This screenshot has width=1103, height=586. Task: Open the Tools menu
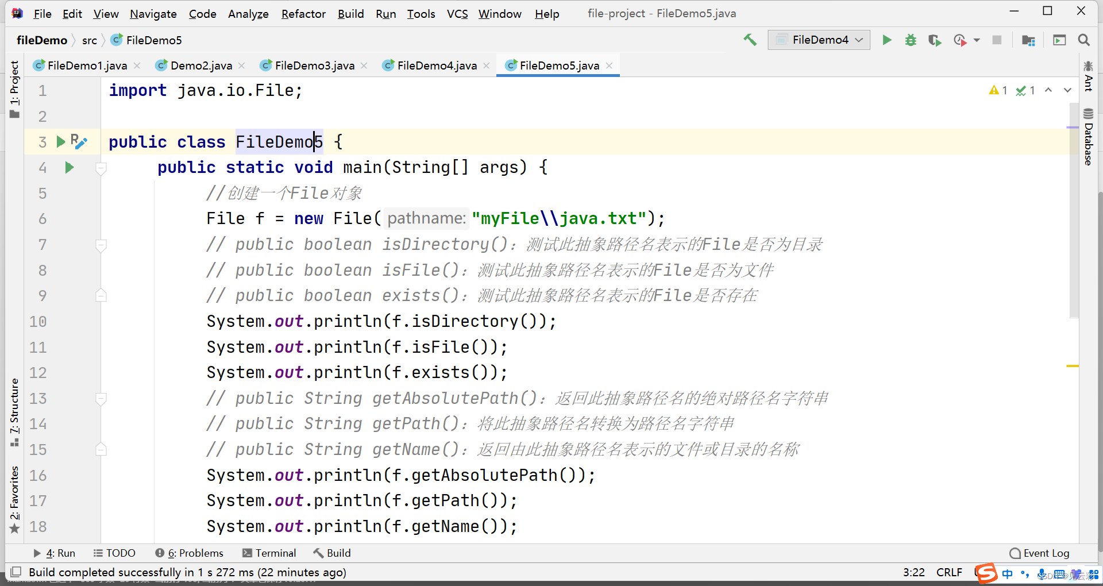[x=421, y=14]
